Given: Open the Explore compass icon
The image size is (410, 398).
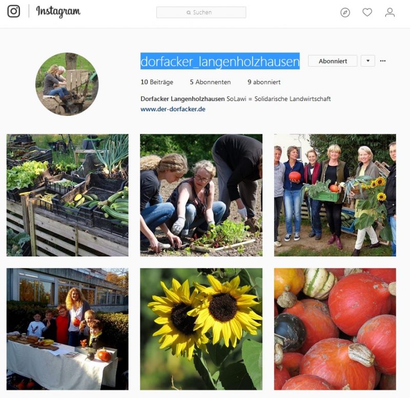Looking at the screenshot, I should (x=345, y=12).
